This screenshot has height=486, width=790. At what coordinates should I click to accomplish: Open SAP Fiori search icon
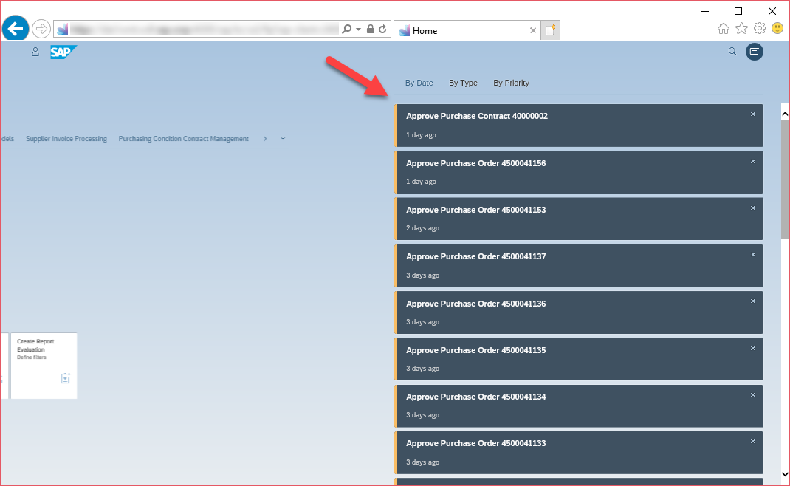point(732,52)
